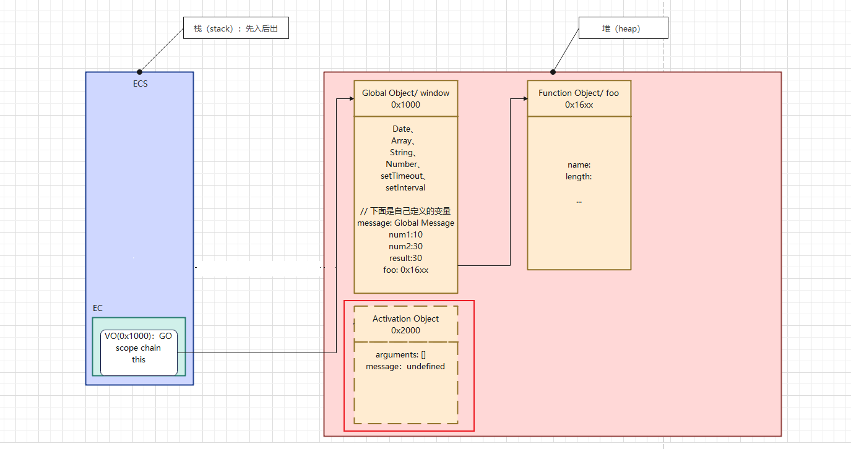Select the Global Object/ window header
Image resolution: width=851 pixels, height=449 pixels.
click(x=405, y=98)
